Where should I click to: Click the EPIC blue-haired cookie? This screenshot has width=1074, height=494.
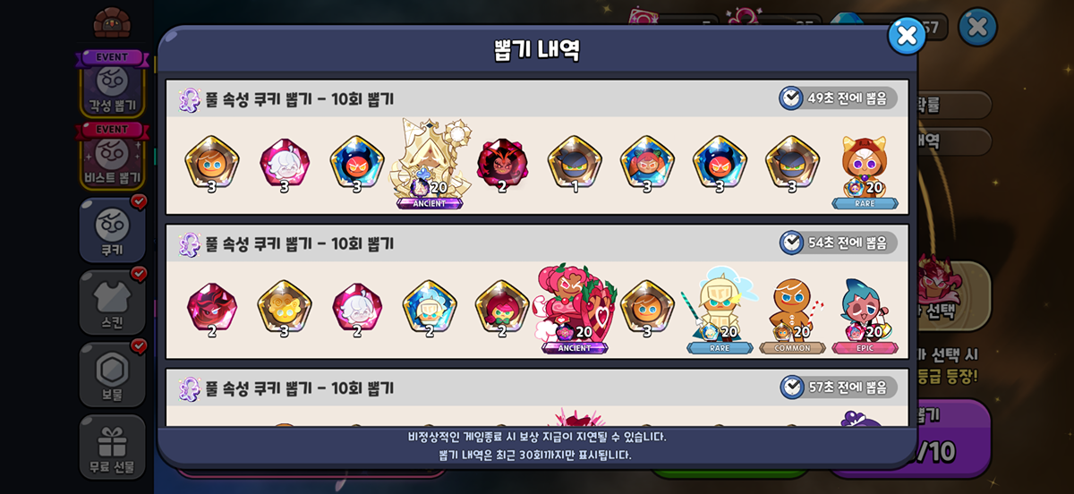coord(865,312)
